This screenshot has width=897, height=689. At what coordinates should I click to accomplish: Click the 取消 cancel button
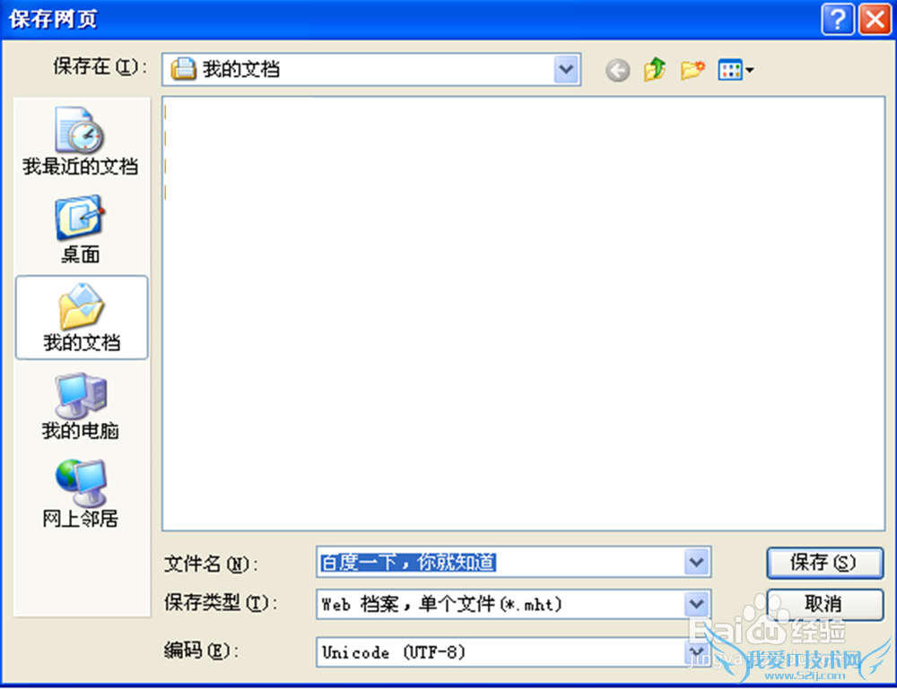coord(824,604)
